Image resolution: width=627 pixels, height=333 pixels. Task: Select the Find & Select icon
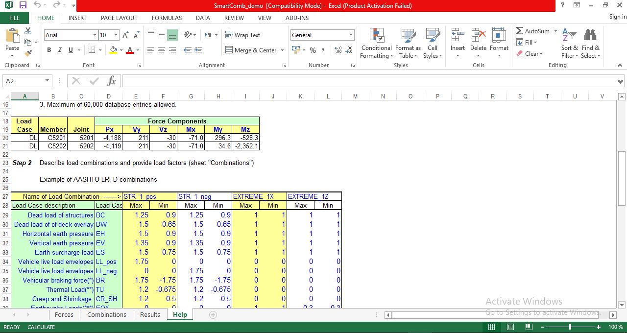click(590, 43)
